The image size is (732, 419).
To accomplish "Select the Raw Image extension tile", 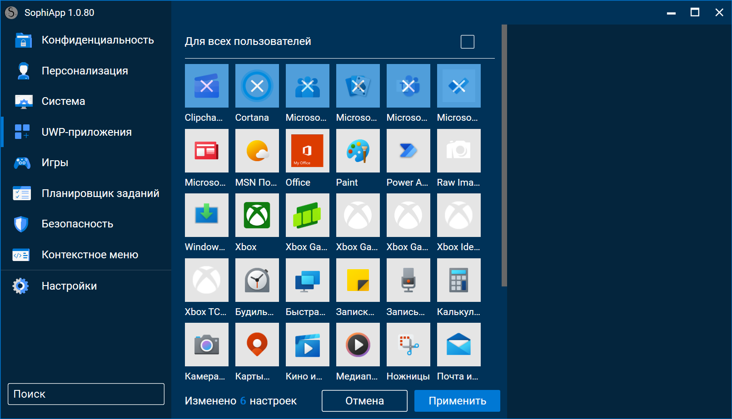I will [459, 151].
